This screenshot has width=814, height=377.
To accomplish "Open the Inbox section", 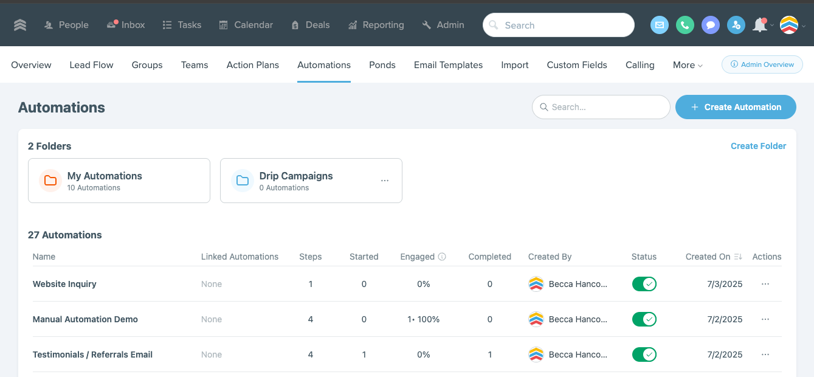I will coord(126,25).
